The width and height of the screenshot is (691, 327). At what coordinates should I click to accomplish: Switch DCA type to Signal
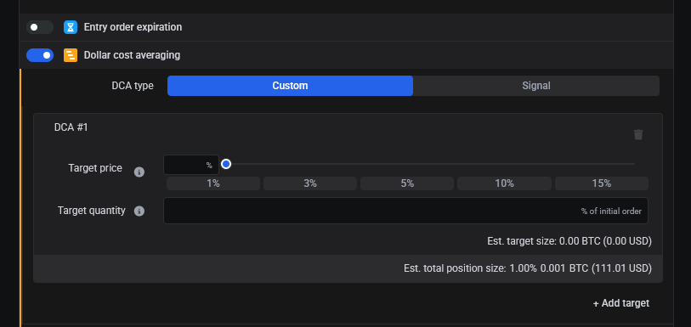point(535,86)
